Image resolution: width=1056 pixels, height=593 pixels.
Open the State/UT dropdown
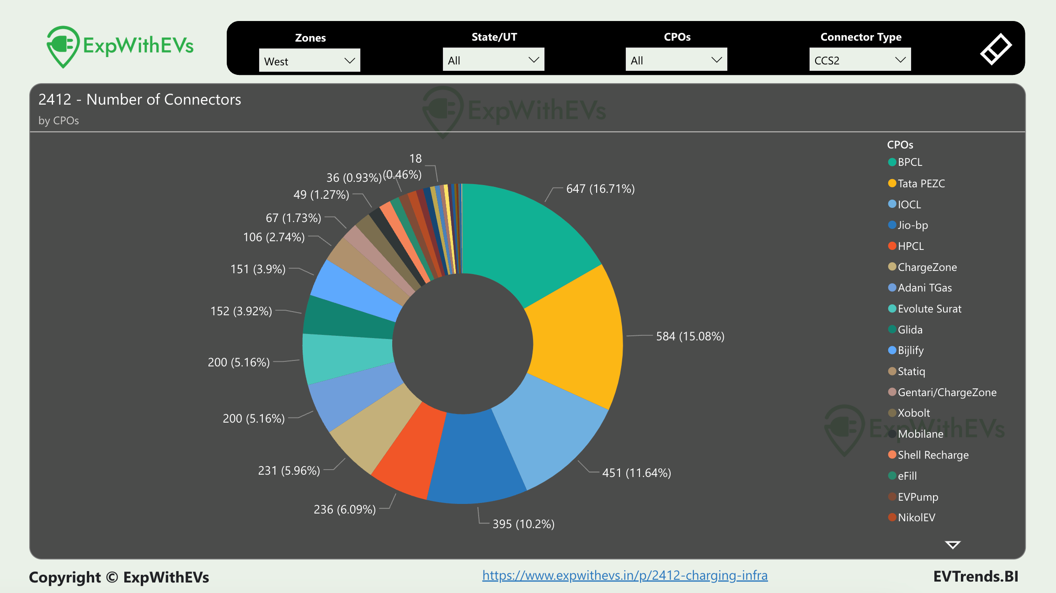pos(493,60)
